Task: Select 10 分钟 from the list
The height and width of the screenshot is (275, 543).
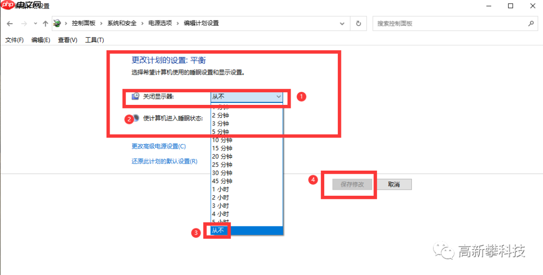Action: tap(247, 140)
